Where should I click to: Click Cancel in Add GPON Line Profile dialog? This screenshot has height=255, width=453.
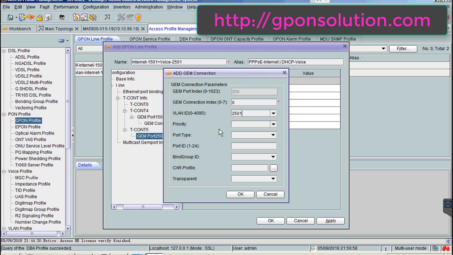(301, 221)
